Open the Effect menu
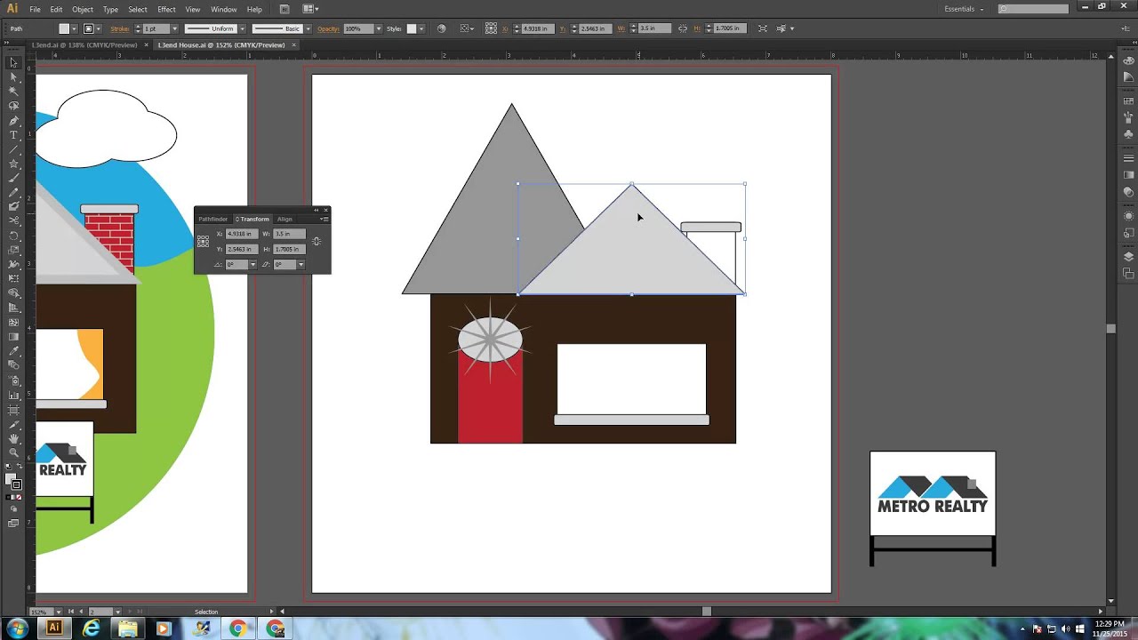This screenshot has width=1138, height=640. (x=166, y=9)
